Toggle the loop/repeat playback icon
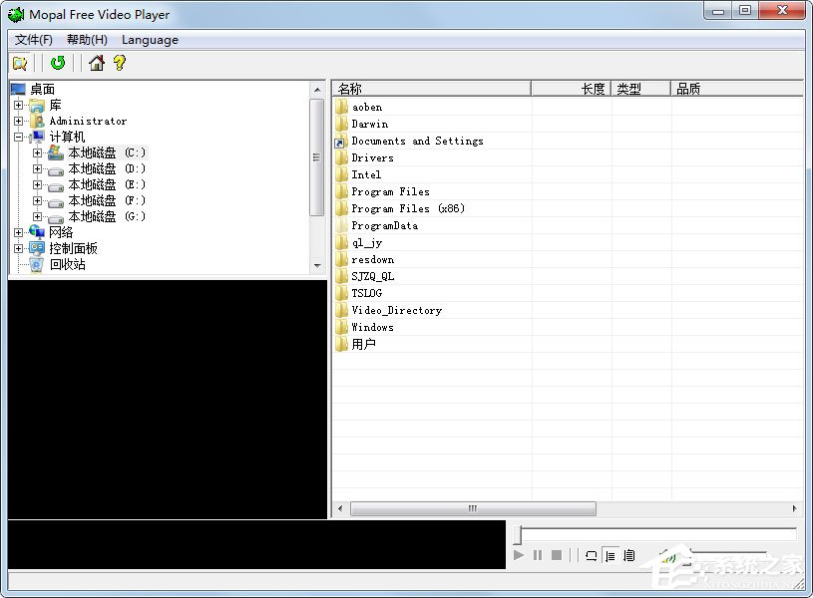Image resolution: width=813 pixels, height=598 pixels. click(x=591, y=555)
